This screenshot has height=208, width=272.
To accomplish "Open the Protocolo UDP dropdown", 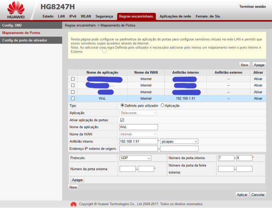I will [135, 158].
